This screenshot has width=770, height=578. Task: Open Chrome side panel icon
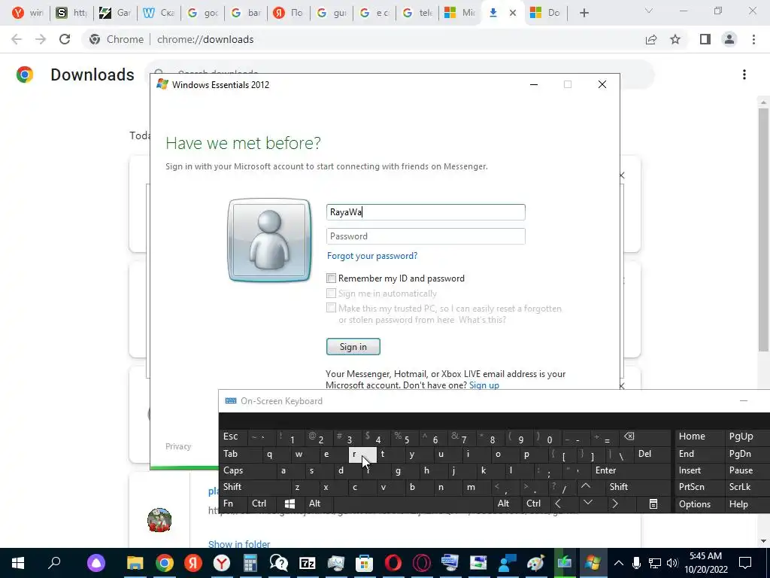[x=705, y=39]
